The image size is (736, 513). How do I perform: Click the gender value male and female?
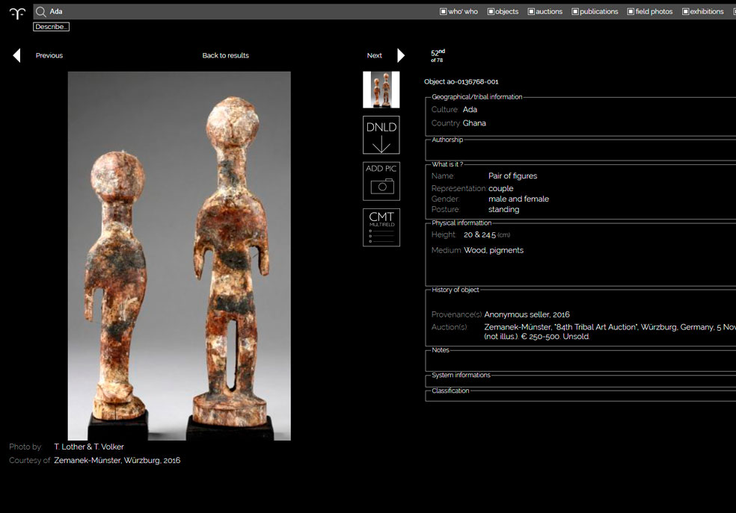518,199
